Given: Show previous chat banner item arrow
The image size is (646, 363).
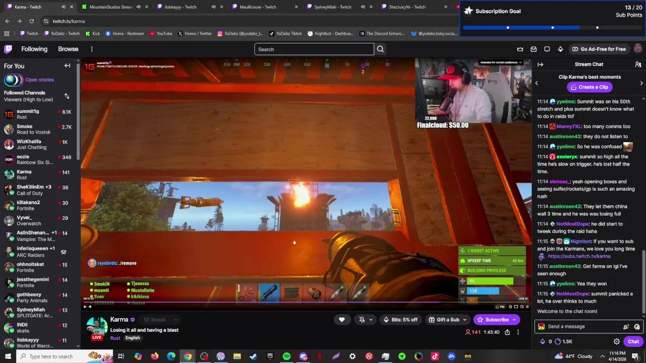Looking at the screenshot, I should coord(536,83).
